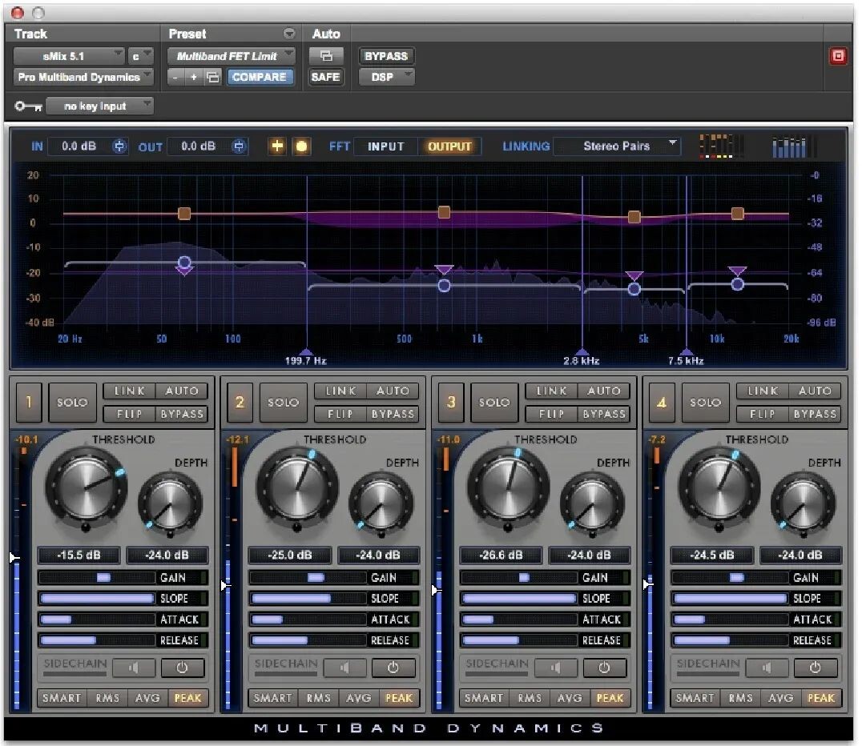Click the IN level link icon
Viewport: 862px width, 746px height.
119,146
